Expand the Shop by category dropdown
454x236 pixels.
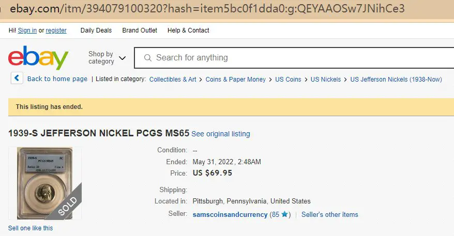click(x=107, y=57)
